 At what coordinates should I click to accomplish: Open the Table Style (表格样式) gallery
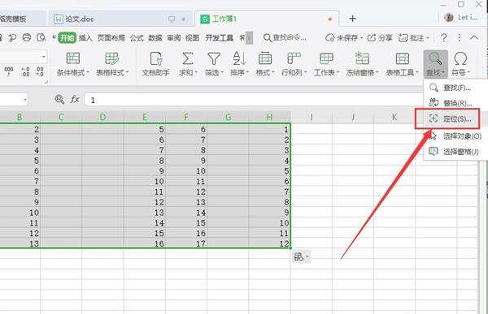(112, 64)
